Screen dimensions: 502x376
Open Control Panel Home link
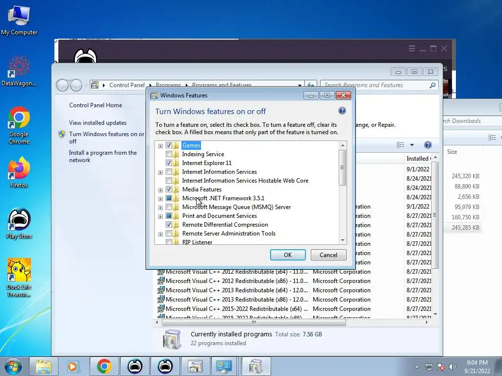pyautogui.click(x=96, y=105)
